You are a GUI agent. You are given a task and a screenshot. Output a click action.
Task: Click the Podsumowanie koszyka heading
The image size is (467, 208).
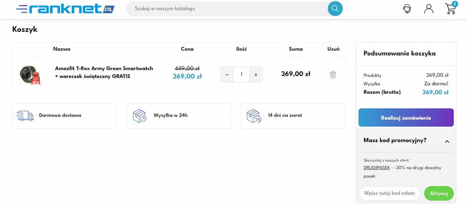click(400, 54)
